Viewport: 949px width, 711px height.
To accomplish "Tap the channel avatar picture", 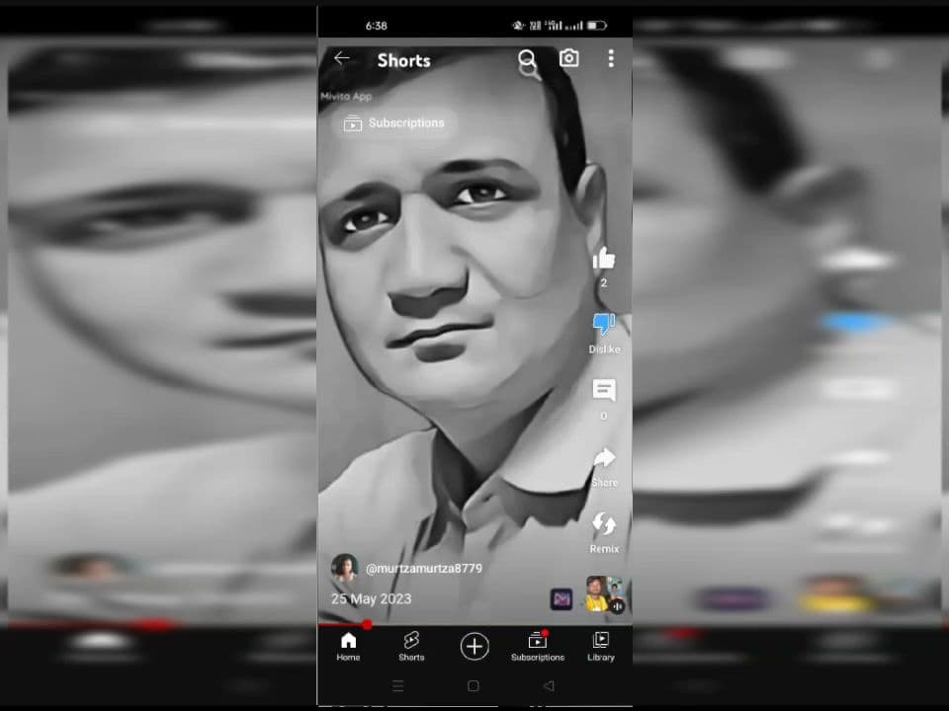I will pos(345,568).
